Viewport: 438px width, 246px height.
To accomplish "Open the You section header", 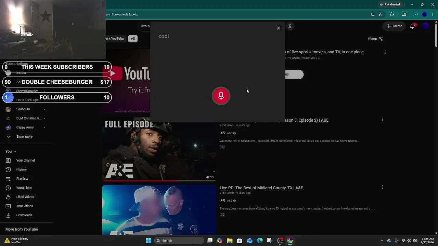I will pos(11,151).
